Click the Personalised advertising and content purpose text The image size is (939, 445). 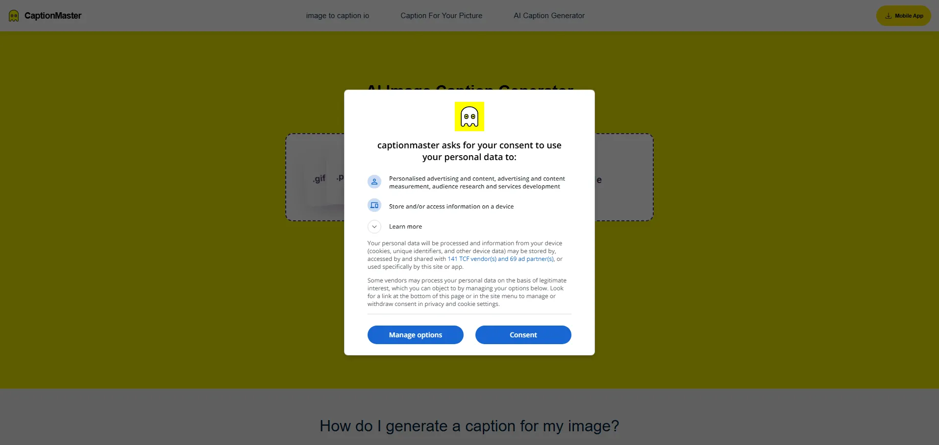point(477,183)
